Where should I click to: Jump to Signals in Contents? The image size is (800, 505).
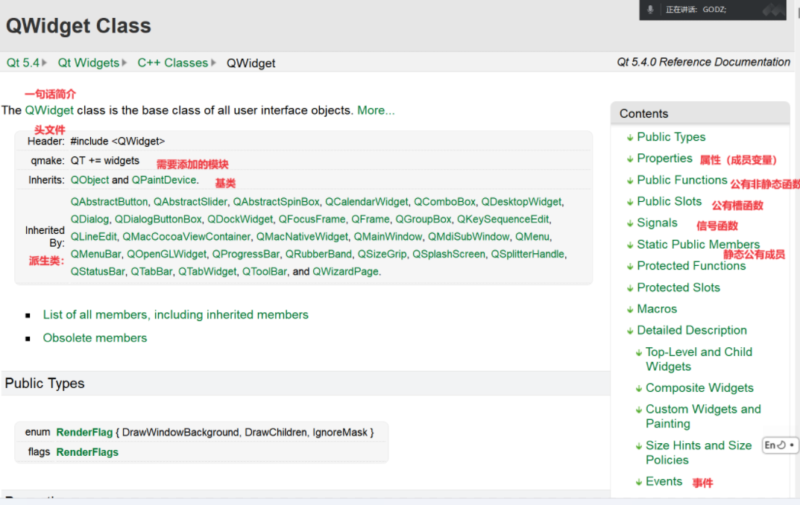[x=657, y=223]
